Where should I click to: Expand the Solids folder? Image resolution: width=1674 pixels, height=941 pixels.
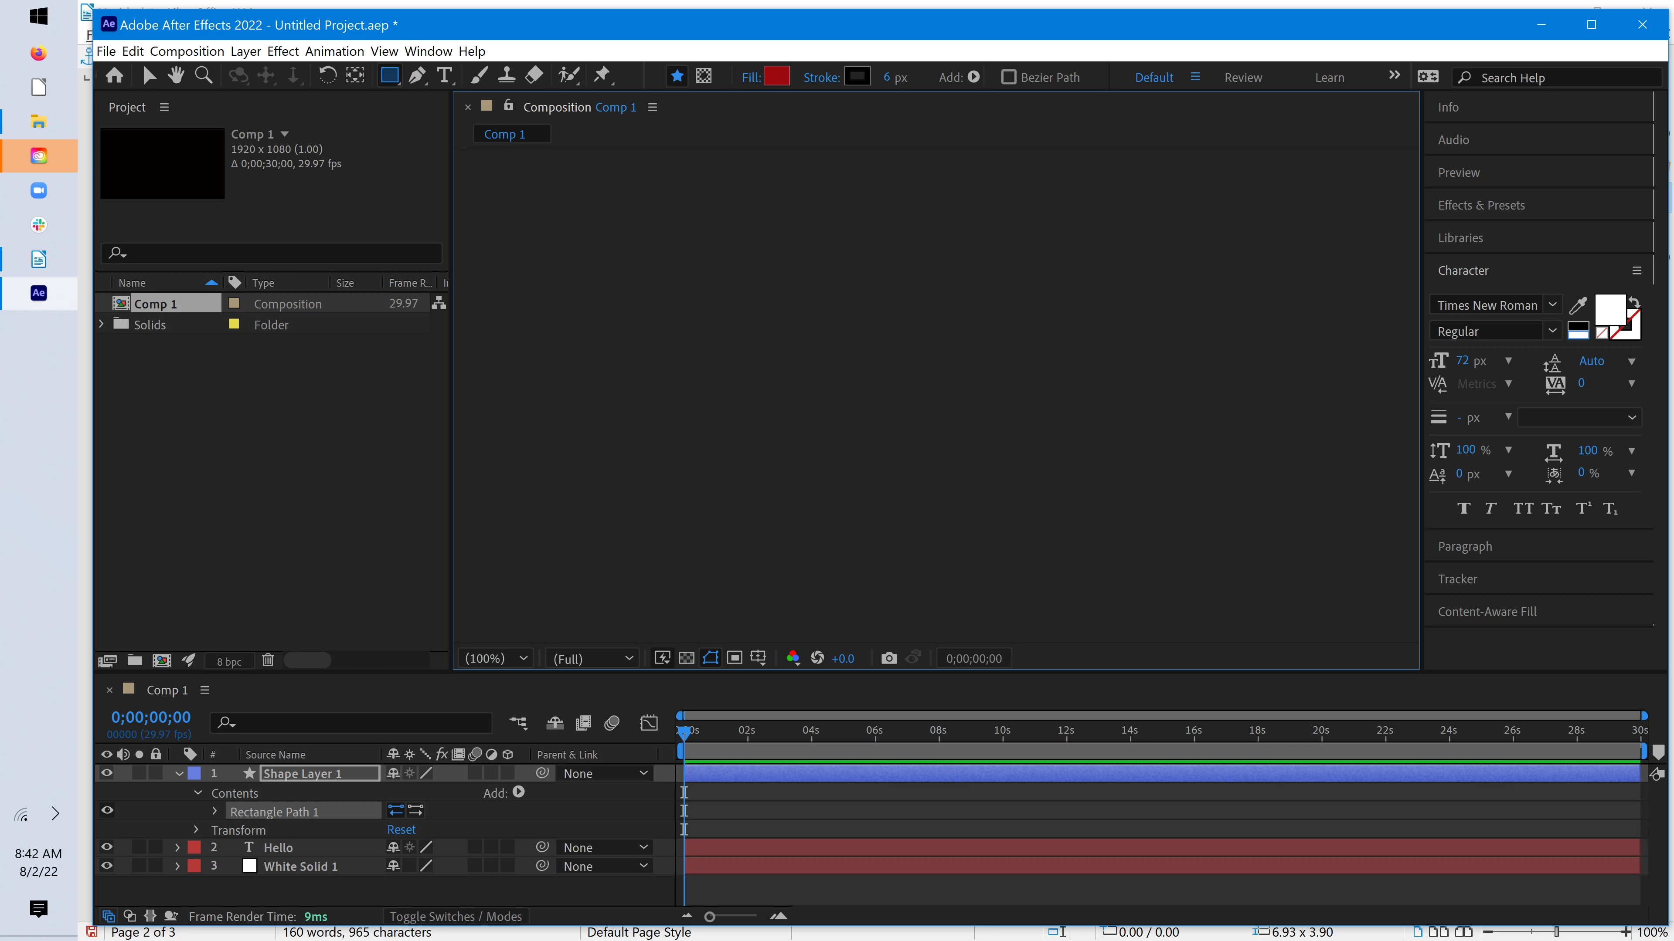tap(102, 324)
